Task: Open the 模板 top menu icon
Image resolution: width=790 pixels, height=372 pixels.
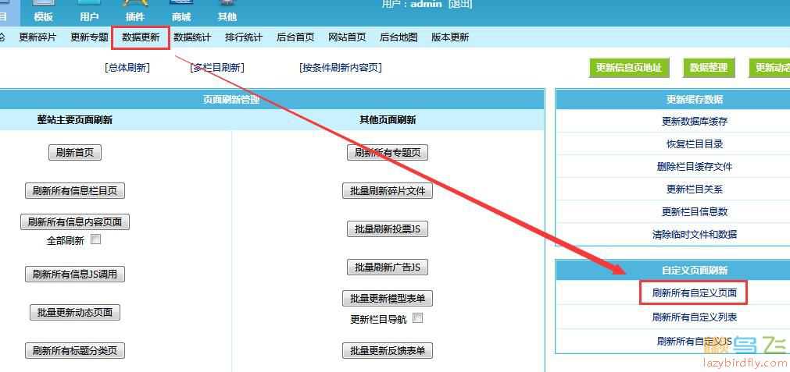Action: 43,12
